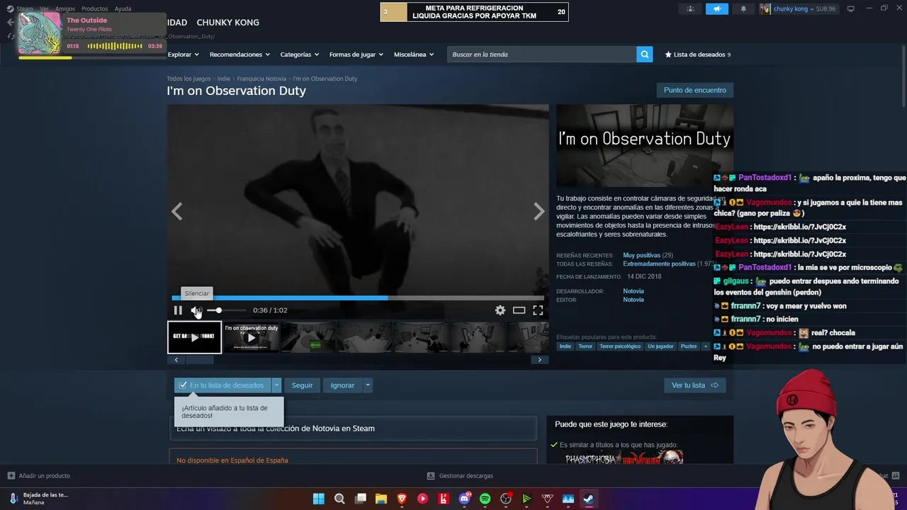The height and width of the screenshot is (510, 907).
Task: Show next media with the right arrow
Action: pyautogui.click(x=539, y=211)
